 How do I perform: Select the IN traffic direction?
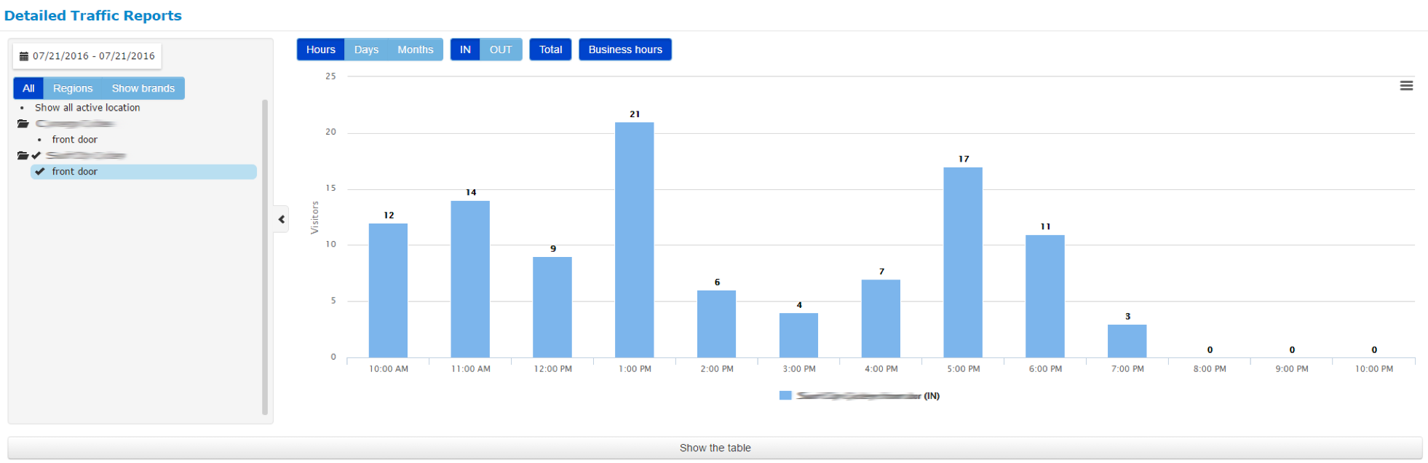(465, 50)
